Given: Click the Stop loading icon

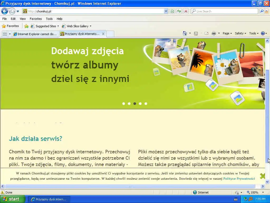Looking at the screenshot, I should point(186,11).
